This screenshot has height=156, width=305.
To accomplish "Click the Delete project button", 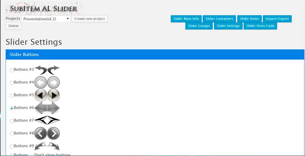I will 13,26.
